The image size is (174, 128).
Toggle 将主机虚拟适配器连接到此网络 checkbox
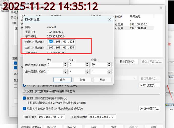(24, 98)
